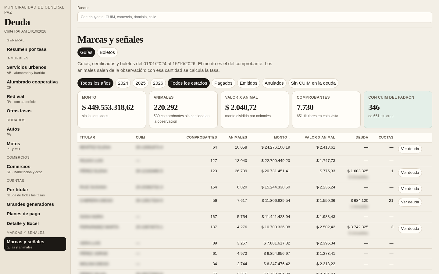Show only Anulados status

[274, 83]
